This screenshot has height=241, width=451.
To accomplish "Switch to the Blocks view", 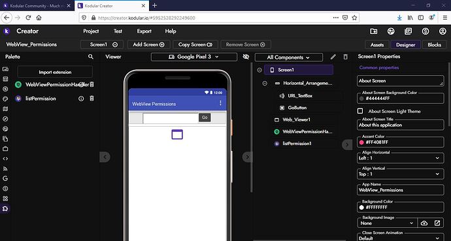I will coord(434,45).
